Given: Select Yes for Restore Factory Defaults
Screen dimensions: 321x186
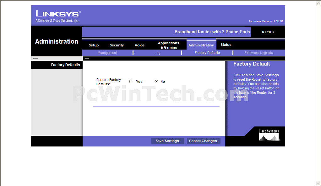Looking at the screenshot, I should point(131,82).
